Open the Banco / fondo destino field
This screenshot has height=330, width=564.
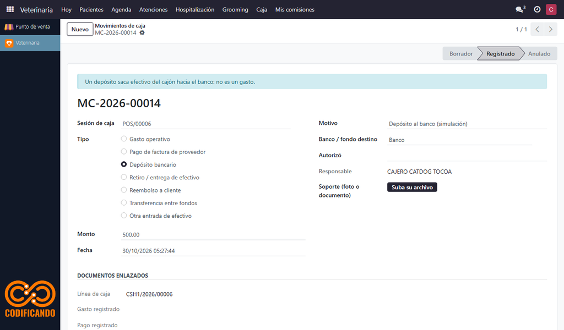coord(459,140)
